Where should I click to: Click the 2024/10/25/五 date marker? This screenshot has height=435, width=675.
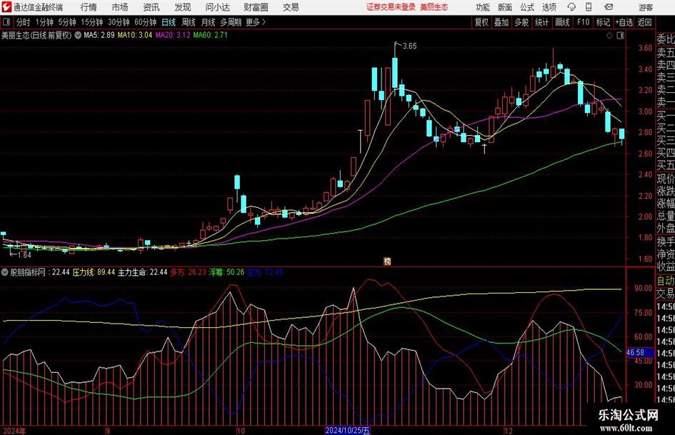click(x=347, y=430)
